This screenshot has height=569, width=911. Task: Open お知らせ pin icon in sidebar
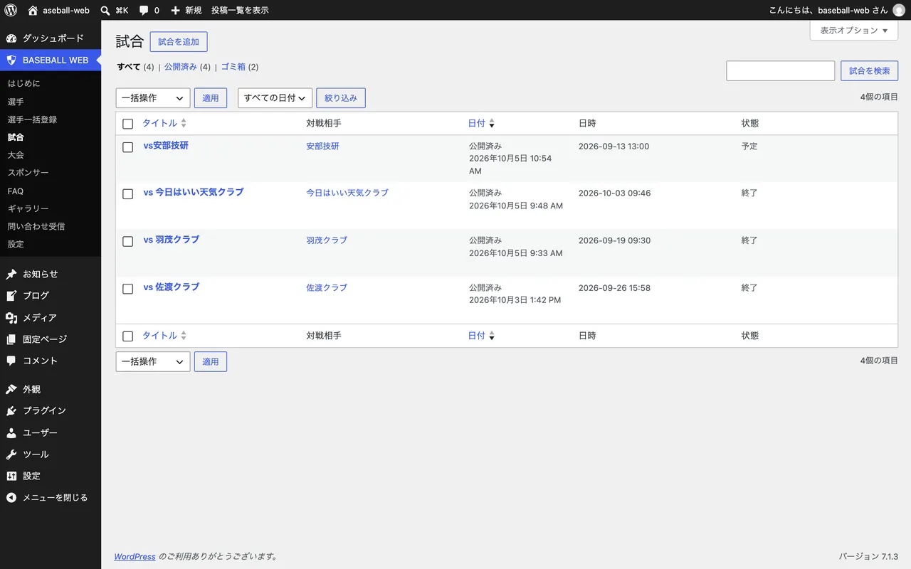tap(11, 274)
